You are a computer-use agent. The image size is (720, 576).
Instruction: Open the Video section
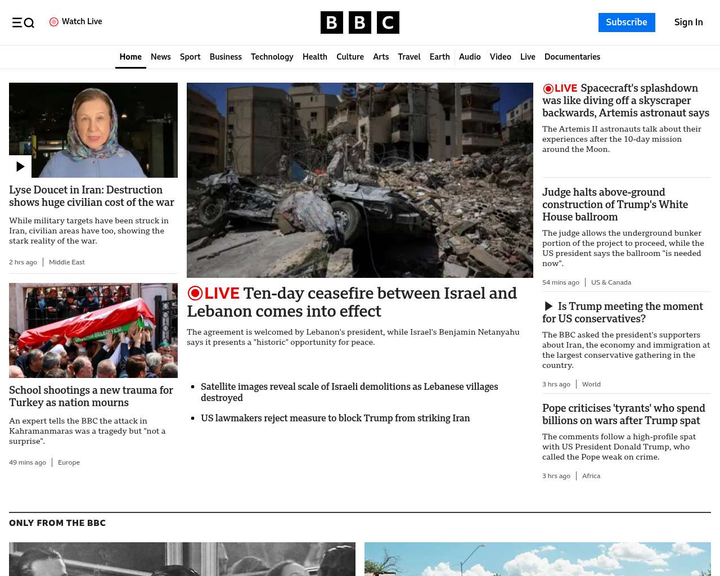(x=501, y=57)
